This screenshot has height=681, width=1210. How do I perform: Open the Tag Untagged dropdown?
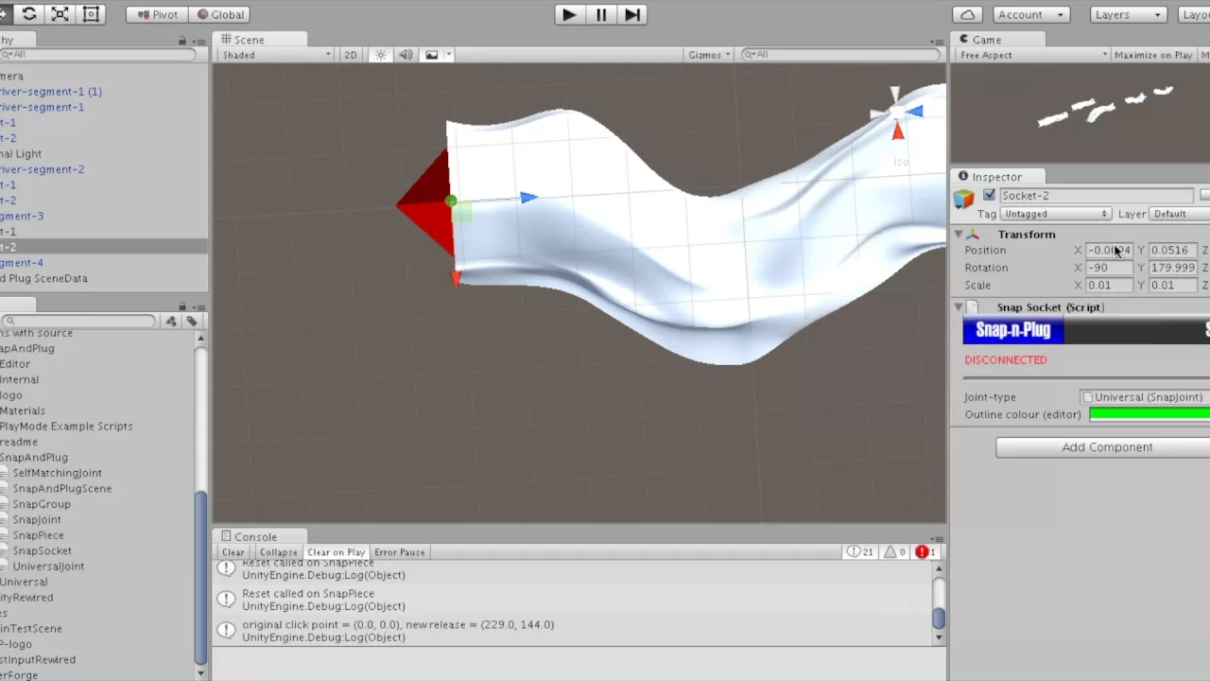(x=1056, y=215)
